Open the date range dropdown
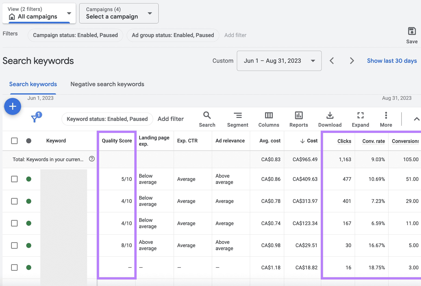Image resolution: width=421 pixels, height=286 pixels. pyautogui.click(x=279, y=61)
